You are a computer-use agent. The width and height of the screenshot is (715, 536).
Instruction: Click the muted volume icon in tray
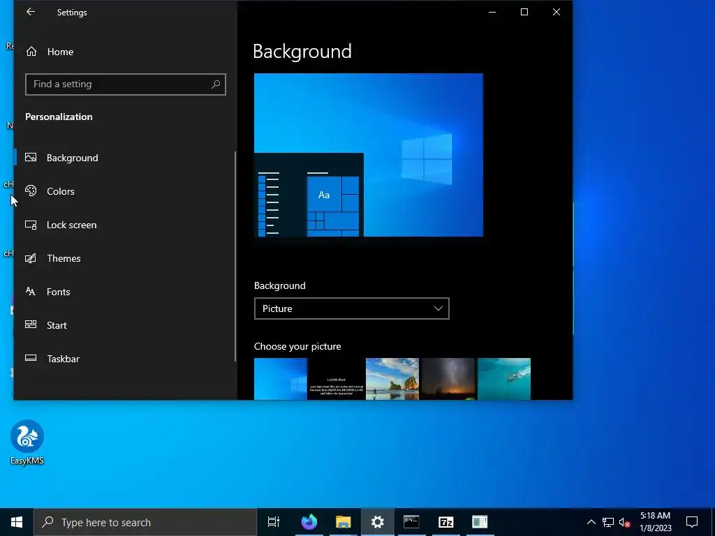(624, 522)
